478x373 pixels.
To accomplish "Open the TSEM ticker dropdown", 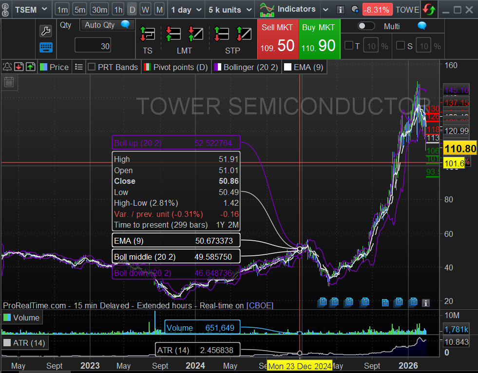I will [x=31, y=9].
